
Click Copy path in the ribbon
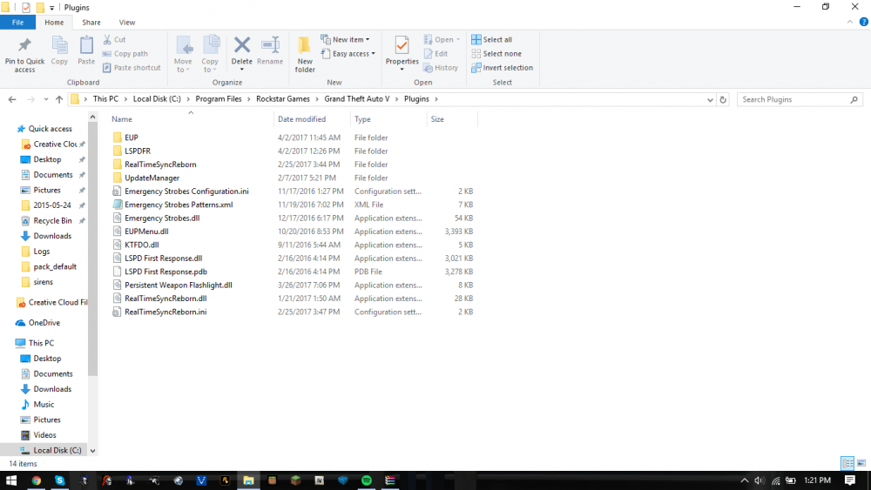tap(125, 54)
